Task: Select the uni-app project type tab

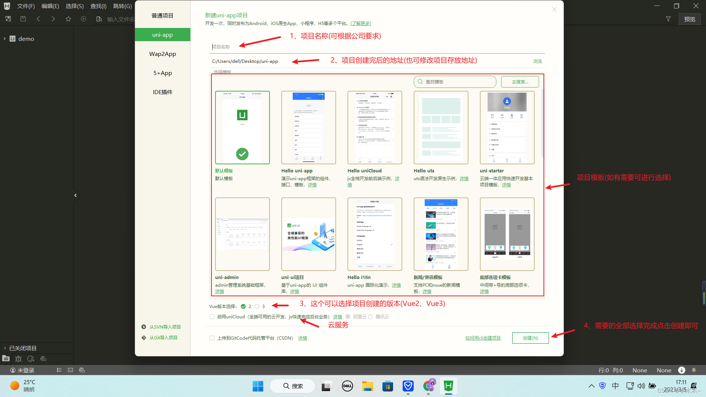Action: pyautogui.click(x=163, y=35)
